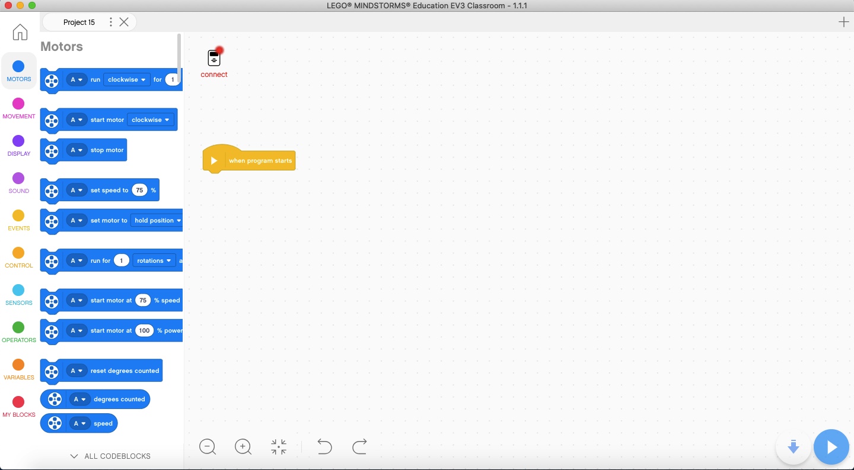Open the Variables block category
854x470 pixels.
pos(18,369)
